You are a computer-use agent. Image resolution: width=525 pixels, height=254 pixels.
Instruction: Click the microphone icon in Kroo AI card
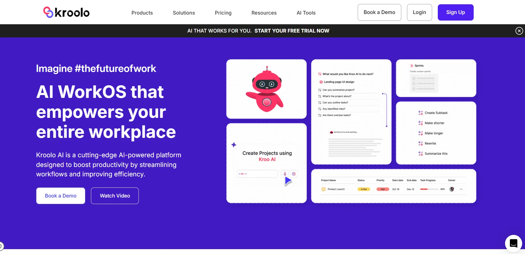(x=285, y=174)
